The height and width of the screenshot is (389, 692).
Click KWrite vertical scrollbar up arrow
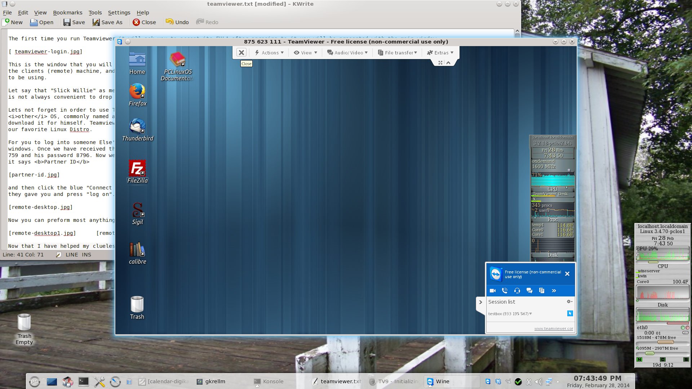tap(517, 31)
